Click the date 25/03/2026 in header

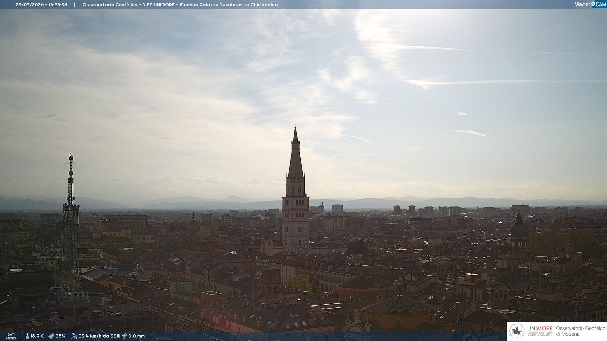click(x=30, y=5)
